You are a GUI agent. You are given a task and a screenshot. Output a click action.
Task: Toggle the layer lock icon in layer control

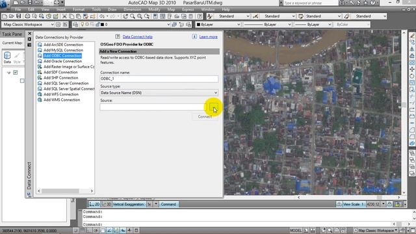(x=97, y=25)
